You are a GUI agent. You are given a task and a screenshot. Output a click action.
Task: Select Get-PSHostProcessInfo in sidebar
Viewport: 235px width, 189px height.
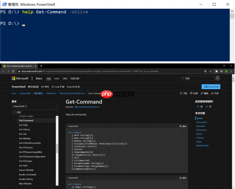30,143
